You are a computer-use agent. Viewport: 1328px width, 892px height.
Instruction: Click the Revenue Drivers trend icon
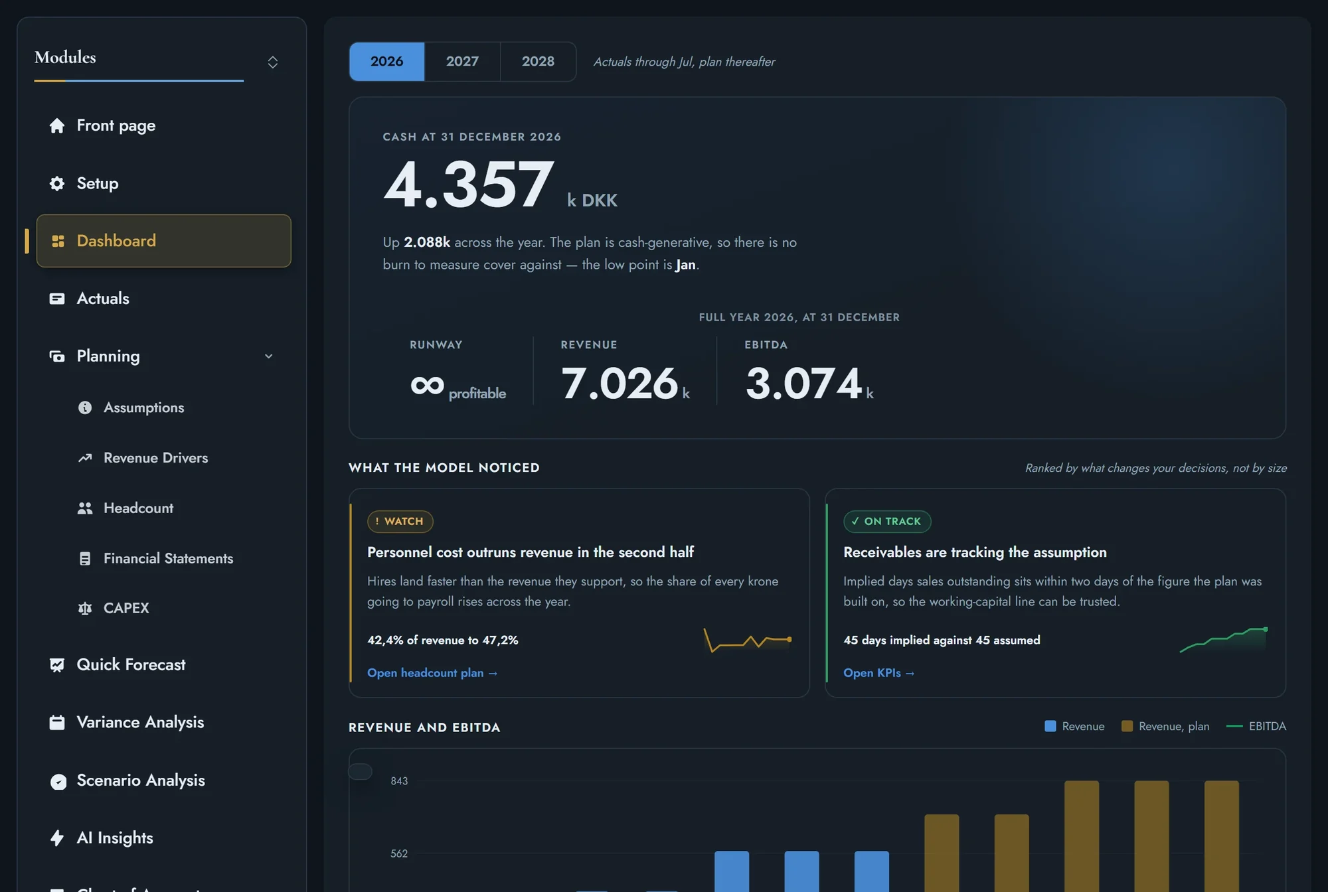[x=85, y=458]
